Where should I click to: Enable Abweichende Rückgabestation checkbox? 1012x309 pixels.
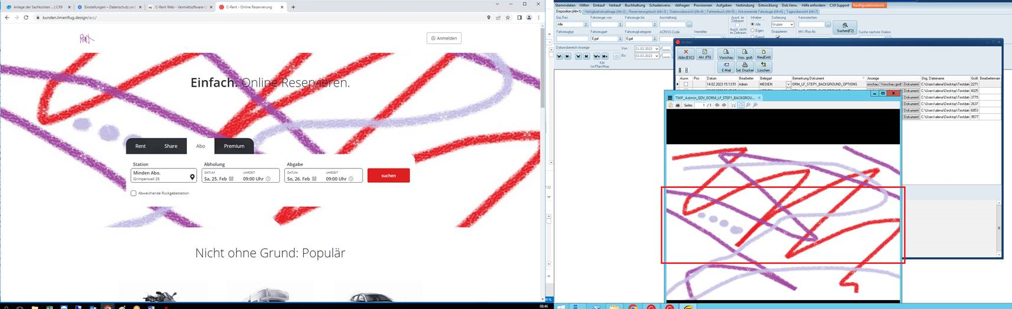pos(133,193)
